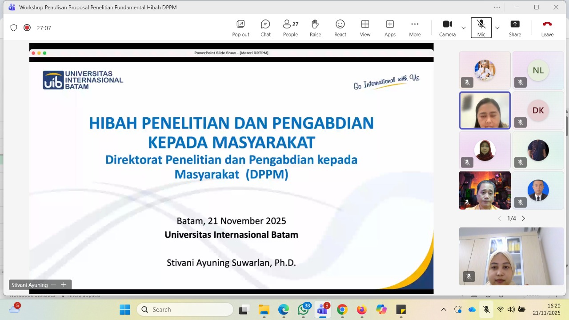Raise your hand in the meeting

point(315,28)
